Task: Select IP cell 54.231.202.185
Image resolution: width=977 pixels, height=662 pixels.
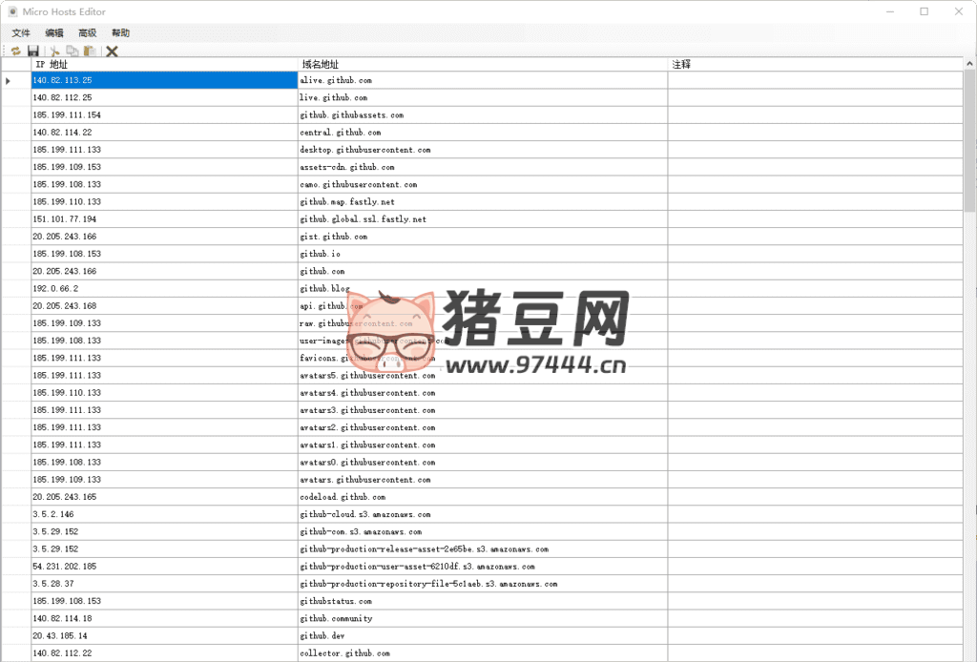Action: coord(164,567)
